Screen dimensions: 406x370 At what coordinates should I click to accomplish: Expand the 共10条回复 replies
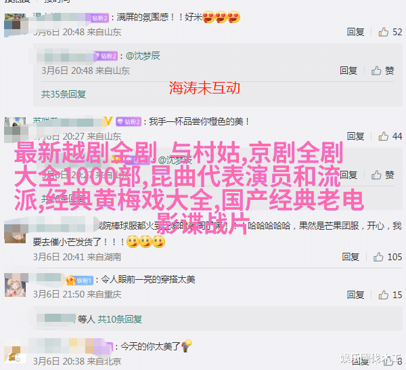click(x=120, y=319)
